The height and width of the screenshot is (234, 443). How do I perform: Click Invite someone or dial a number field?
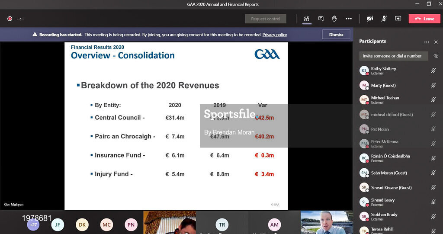pos(394,56)
